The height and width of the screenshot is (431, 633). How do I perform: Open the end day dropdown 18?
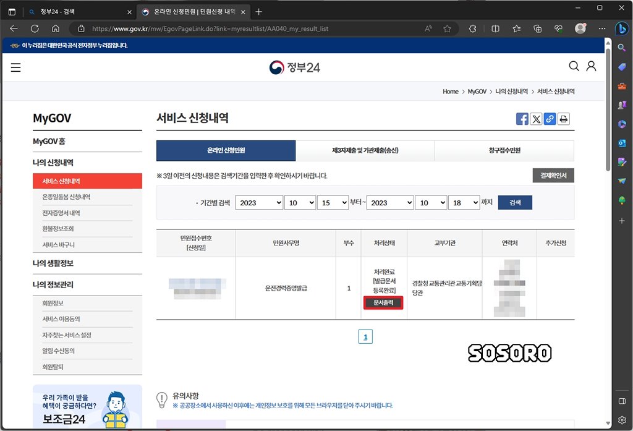[464, 202]
